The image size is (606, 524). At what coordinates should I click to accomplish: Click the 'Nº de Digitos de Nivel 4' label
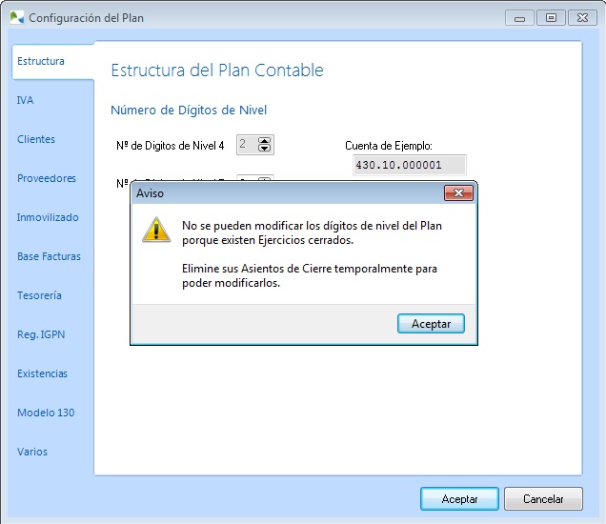[x=170, y=146]
